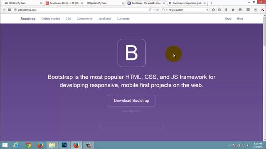Click the Bootstrap brand link
The image size is (266, 149).
(x=28, y=19)
